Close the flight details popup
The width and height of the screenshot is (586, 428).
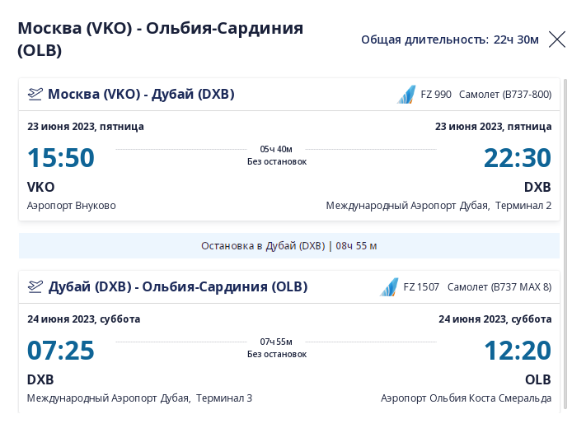(x=557, y=40)
